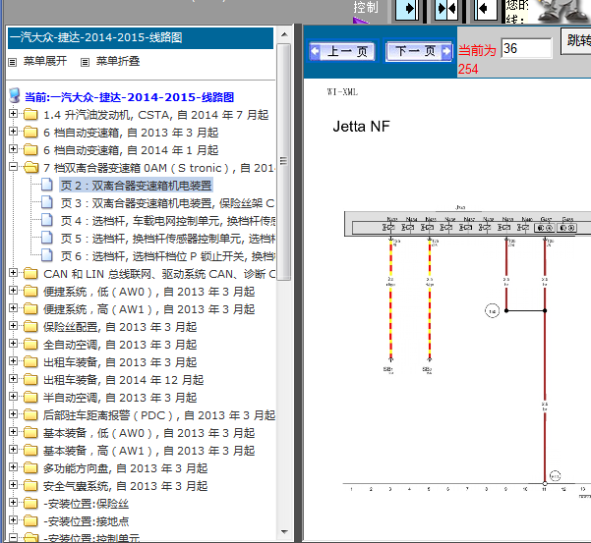This screenshot has height=543, width=591.
Task: Click the right-arrow panel control icon
Action: [x=407, y=9]
